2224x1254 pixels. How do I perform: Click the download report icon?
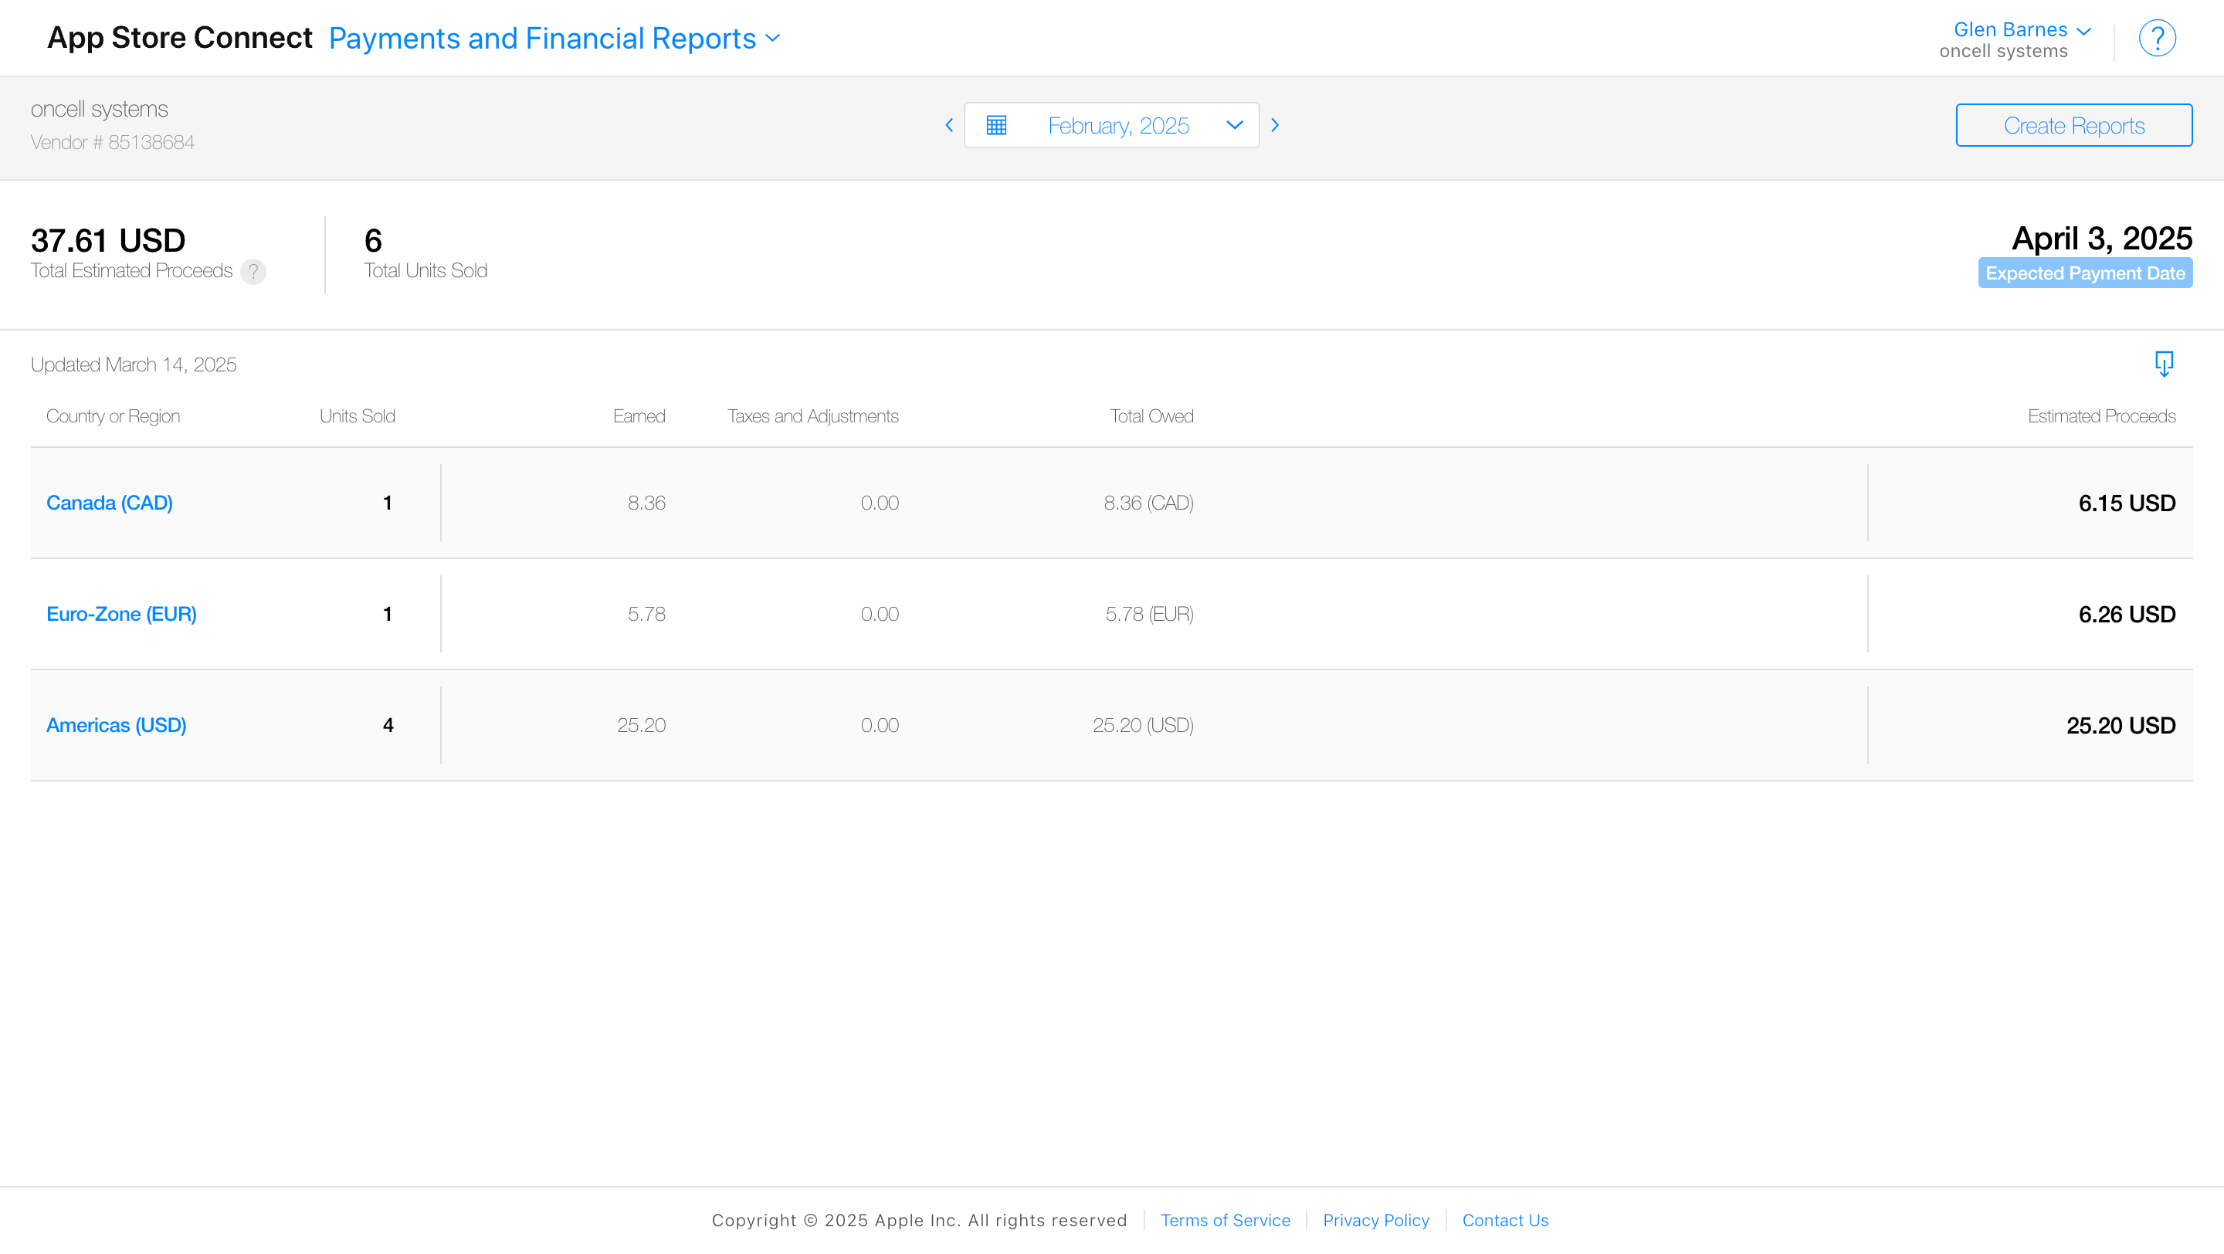pyautogui.click(x=2164, y=364)
